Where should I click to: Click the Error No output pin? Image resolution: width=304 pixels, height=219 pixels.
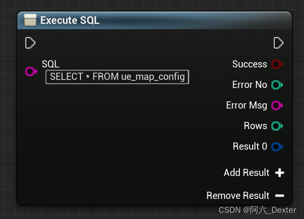tap(277, 85)
